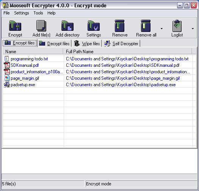199x191 pixels.
Task: Click the installer icon beside padsetup.exe
Action: pyautogui.click(x=7, y=85)
